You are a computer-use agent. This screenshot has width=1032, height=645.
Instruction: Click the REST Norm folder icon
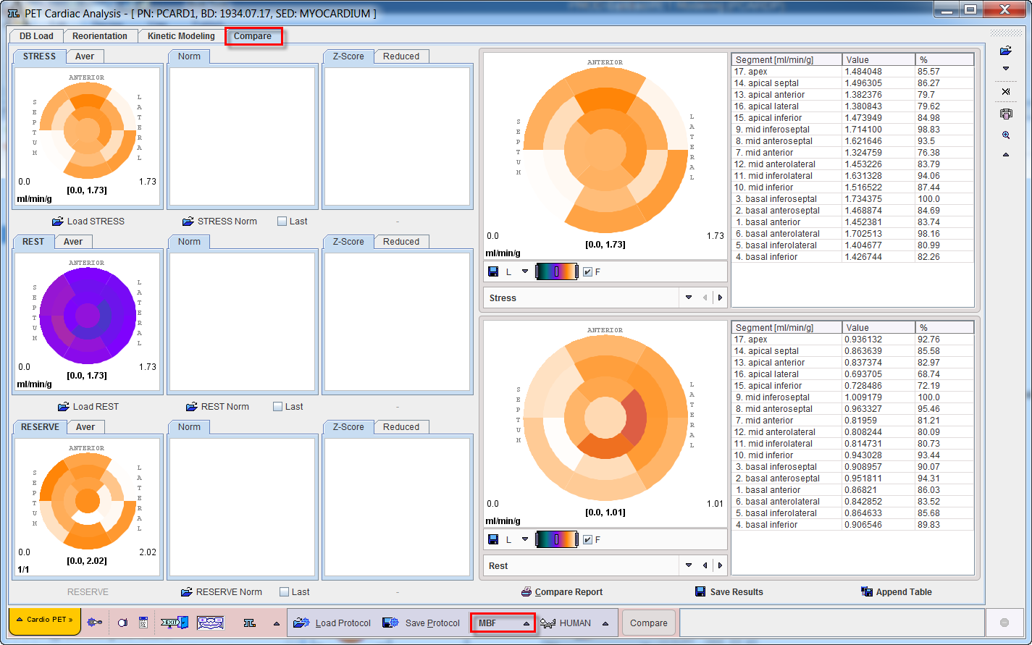click(192, 407)
